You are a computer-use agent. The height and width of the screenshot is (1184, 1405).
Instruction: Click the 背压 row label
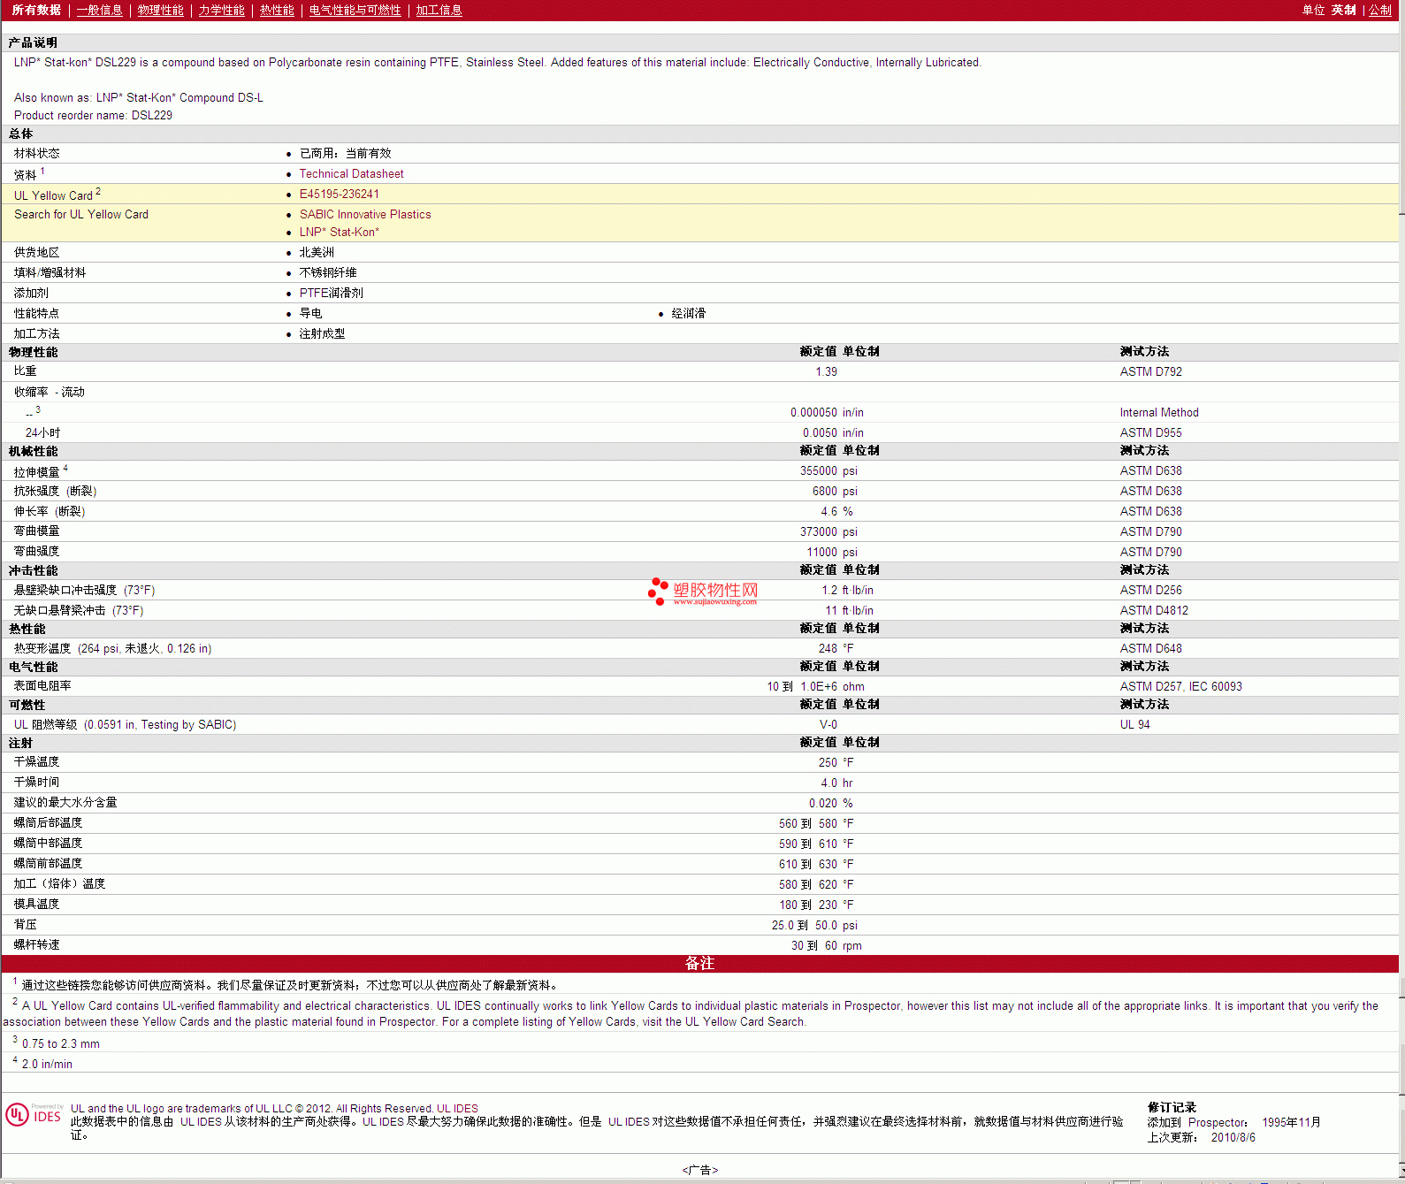click(26, 925)
